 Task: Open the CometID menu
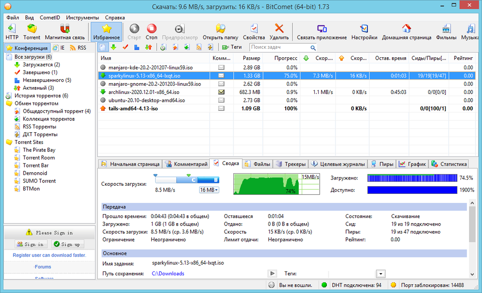point(50,17)
